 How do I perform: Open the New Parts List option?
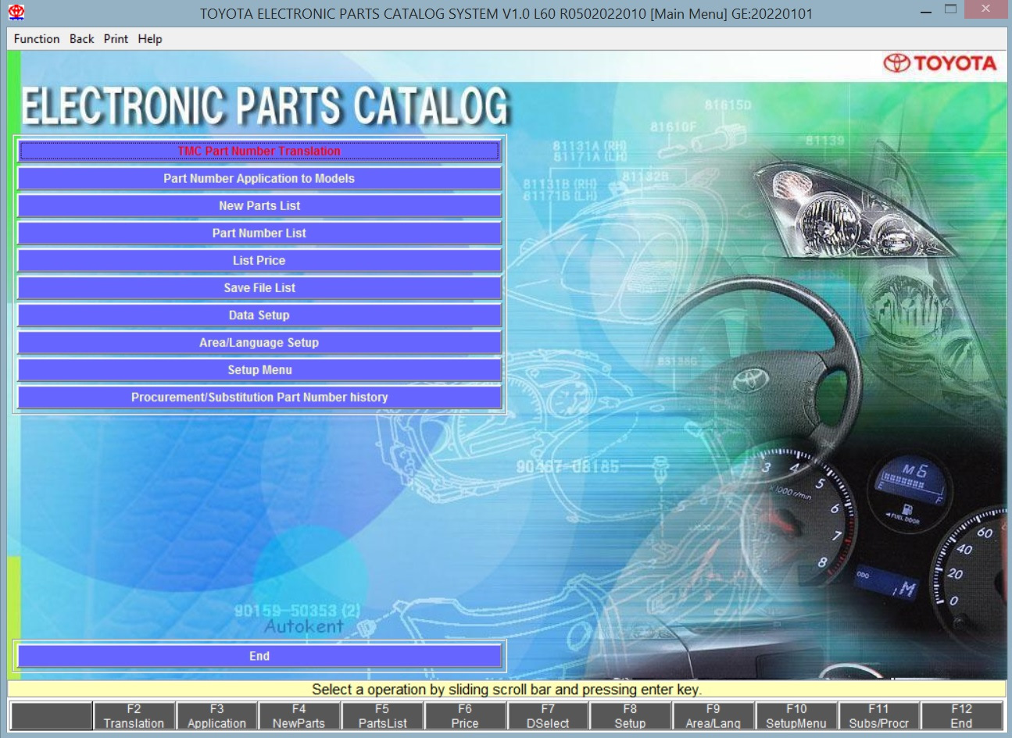click(259, 205)
